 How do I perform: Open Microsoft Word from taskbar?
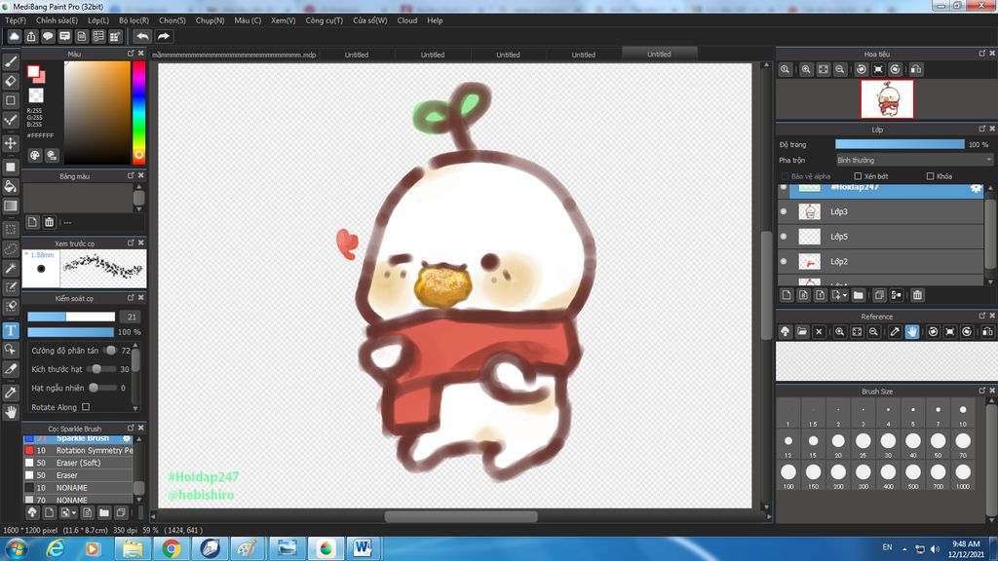[363, 548]
